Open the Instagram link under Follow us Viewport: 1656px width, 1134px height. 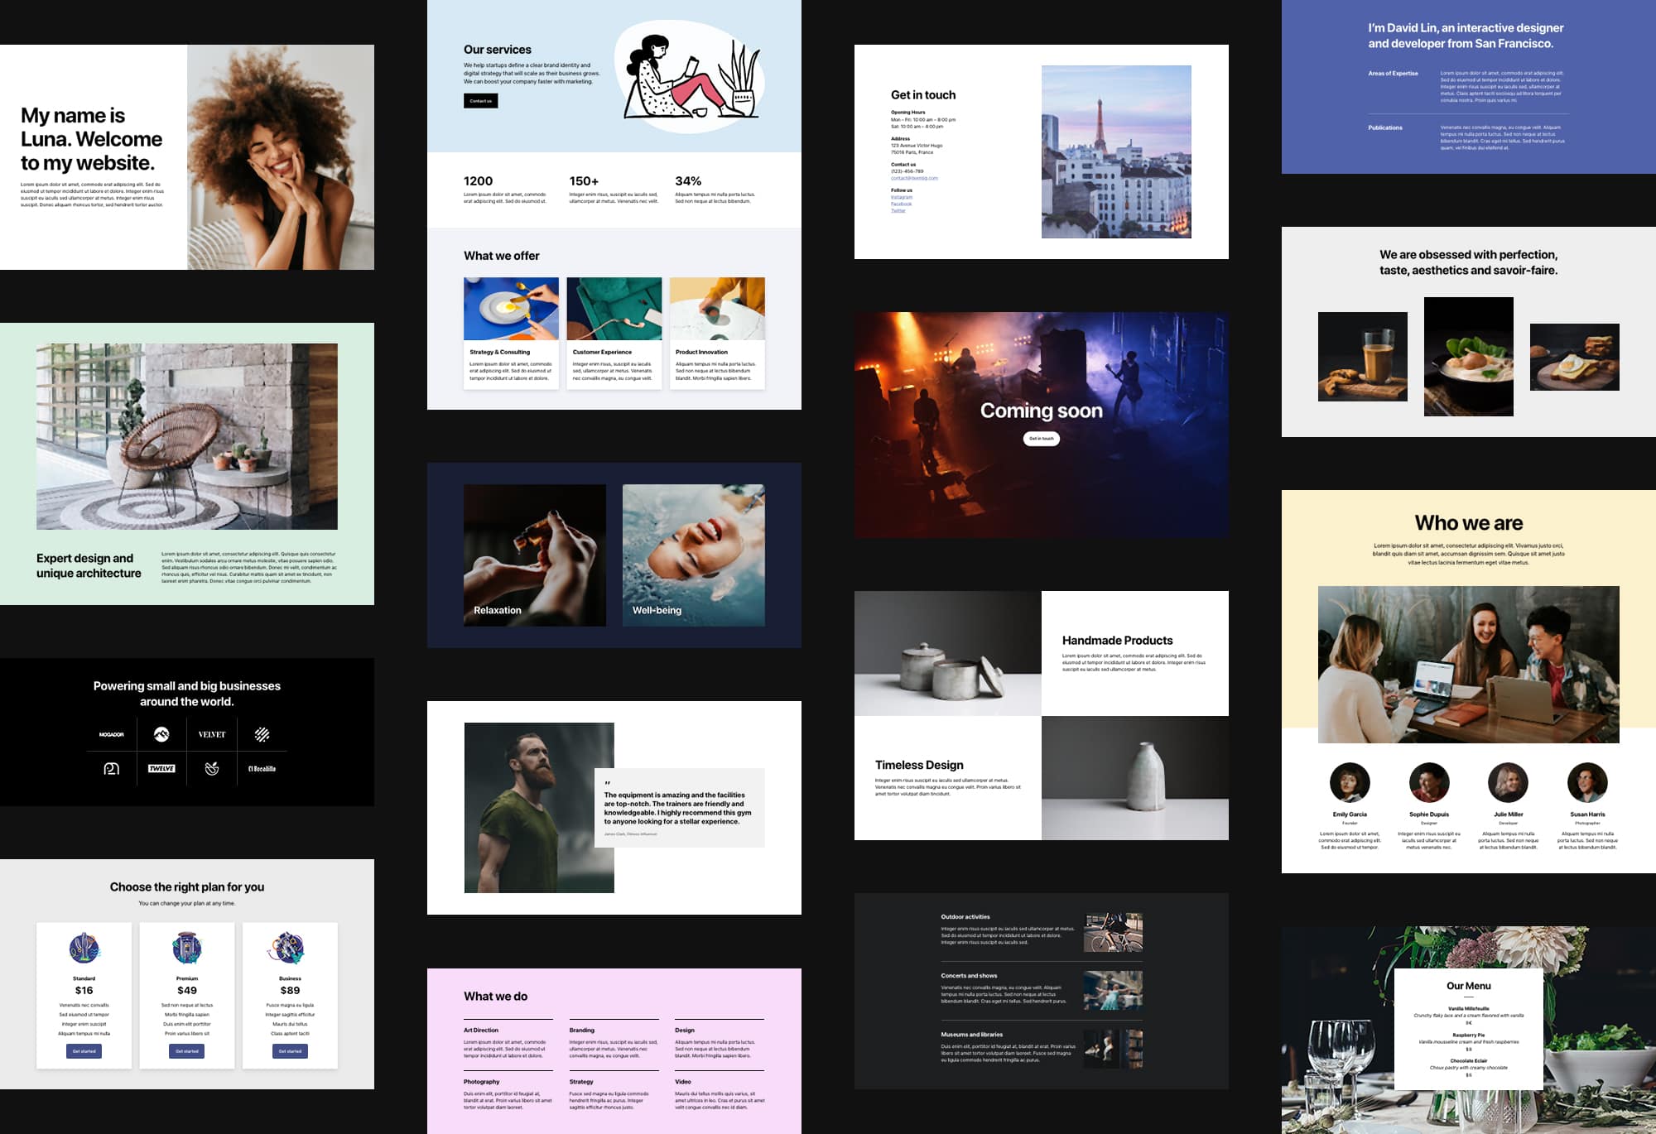pos(900,199)
